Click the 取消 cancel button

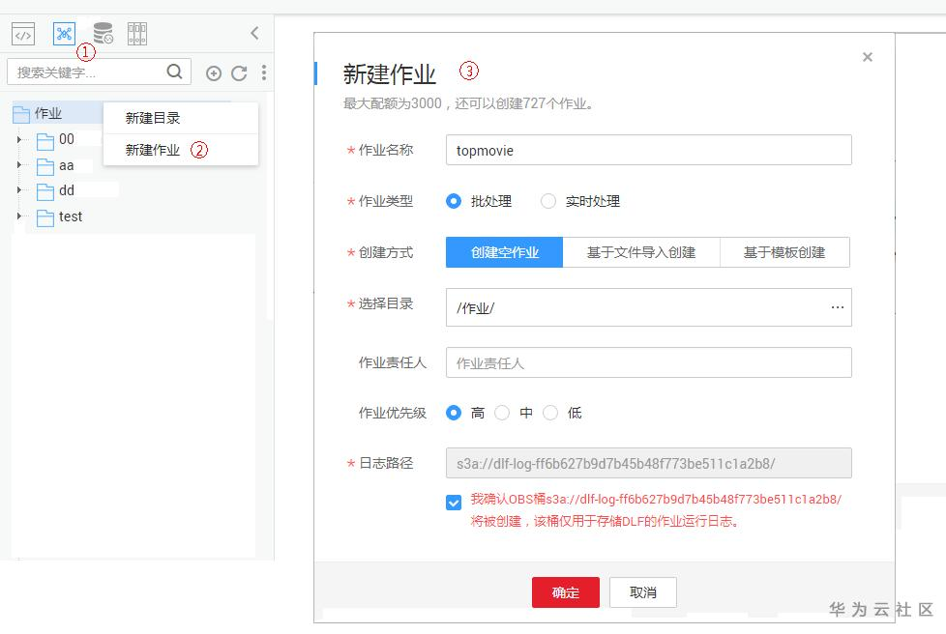tap(643, 592)
